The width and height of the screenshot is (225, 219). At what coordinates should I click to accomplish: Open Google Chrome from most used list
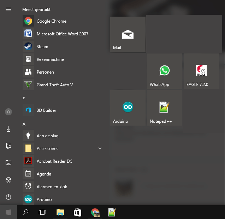pyautogui.click(x=63, y=21)
